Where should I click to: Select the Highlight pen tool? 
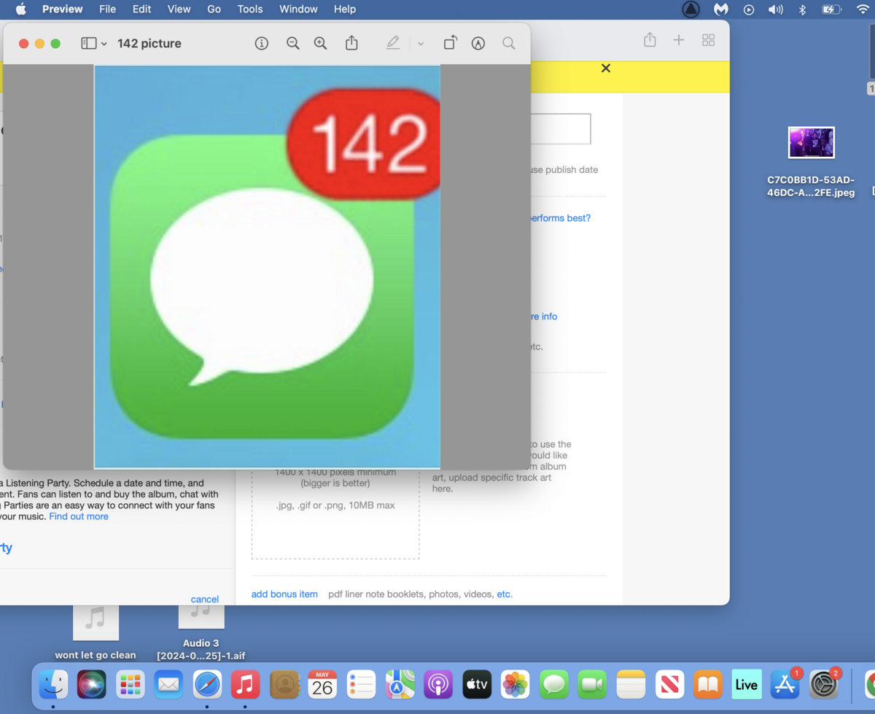[393, 44]
